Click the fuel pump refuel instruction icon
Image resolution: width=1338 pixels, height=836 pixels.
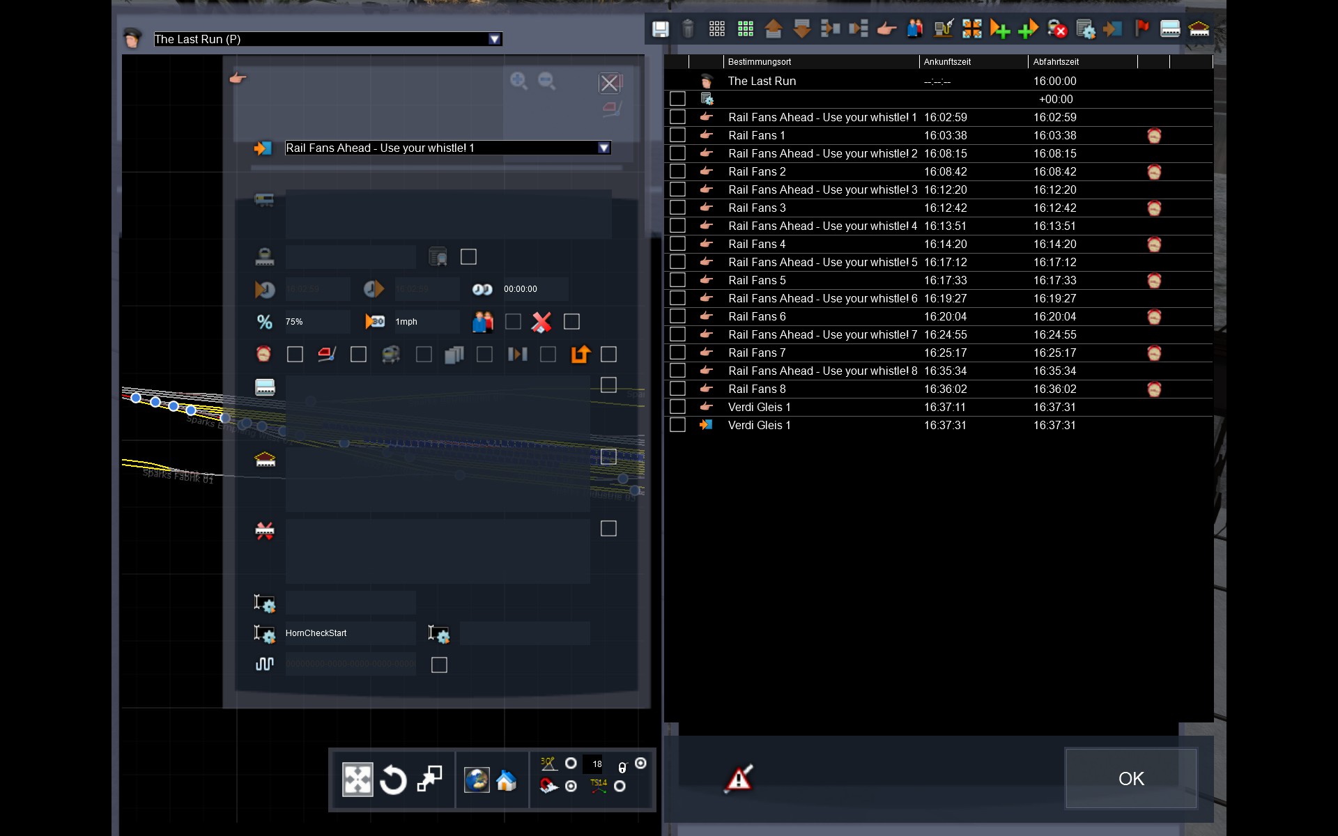[944, 29]
